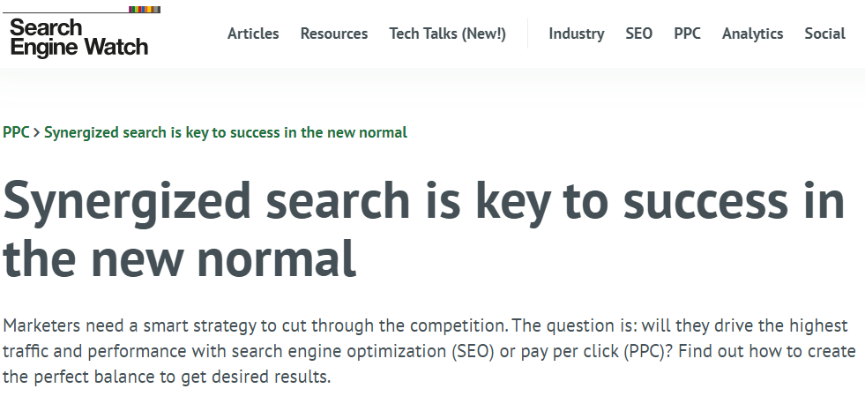Viewport: 865px width, 411px height.
Task: Click the multicolored stripe above the logo
Action: pos(145,10)
